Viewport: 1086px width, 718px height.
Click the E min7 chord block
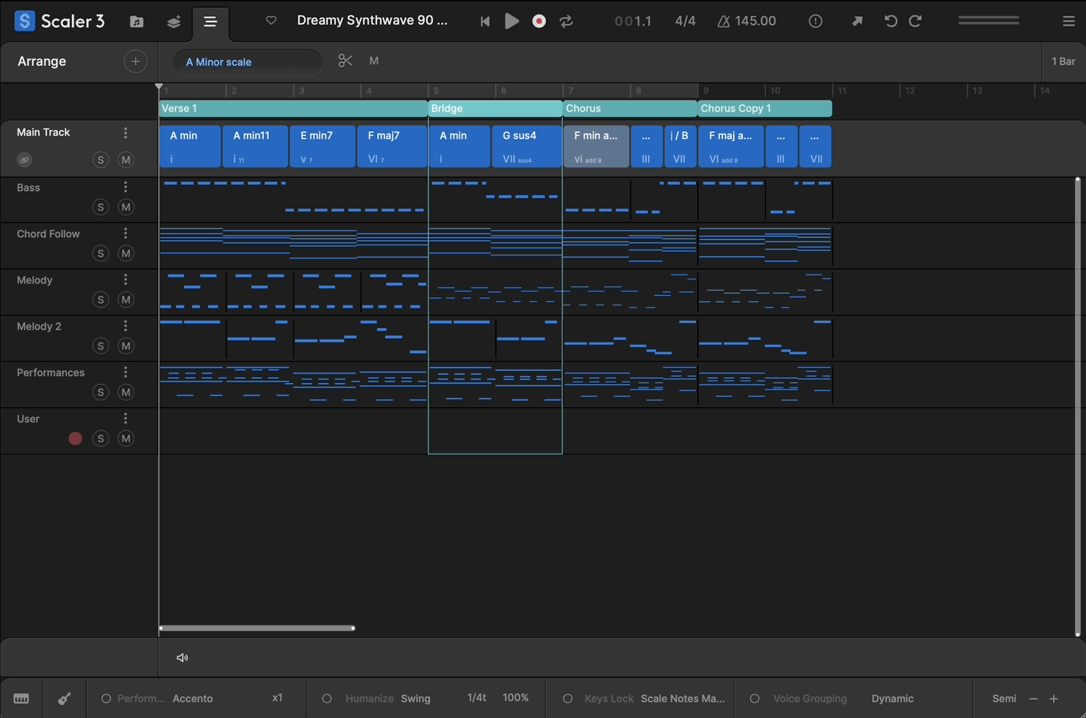(322, 146)
